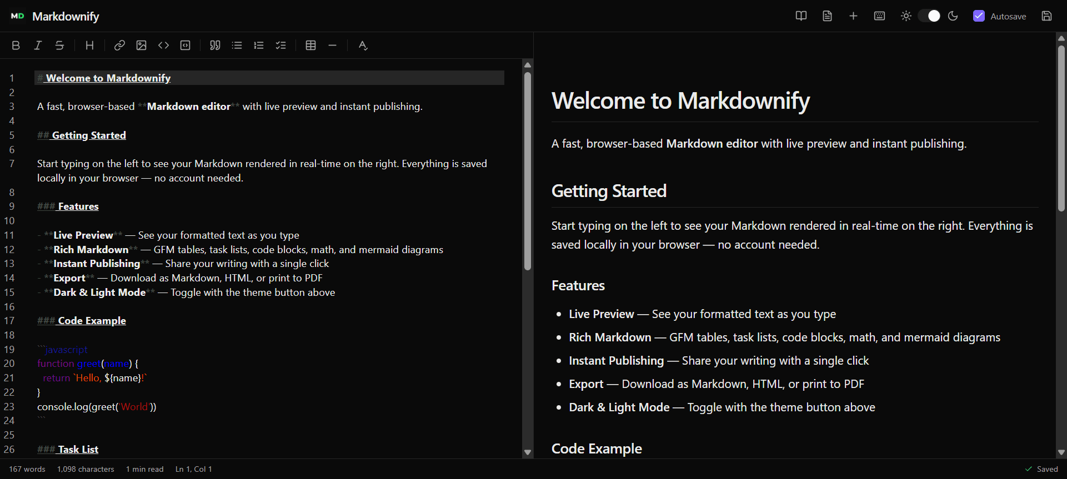Insert an image with the image icon
Viewport: 1067px width, 479px height.
[142, 46]
